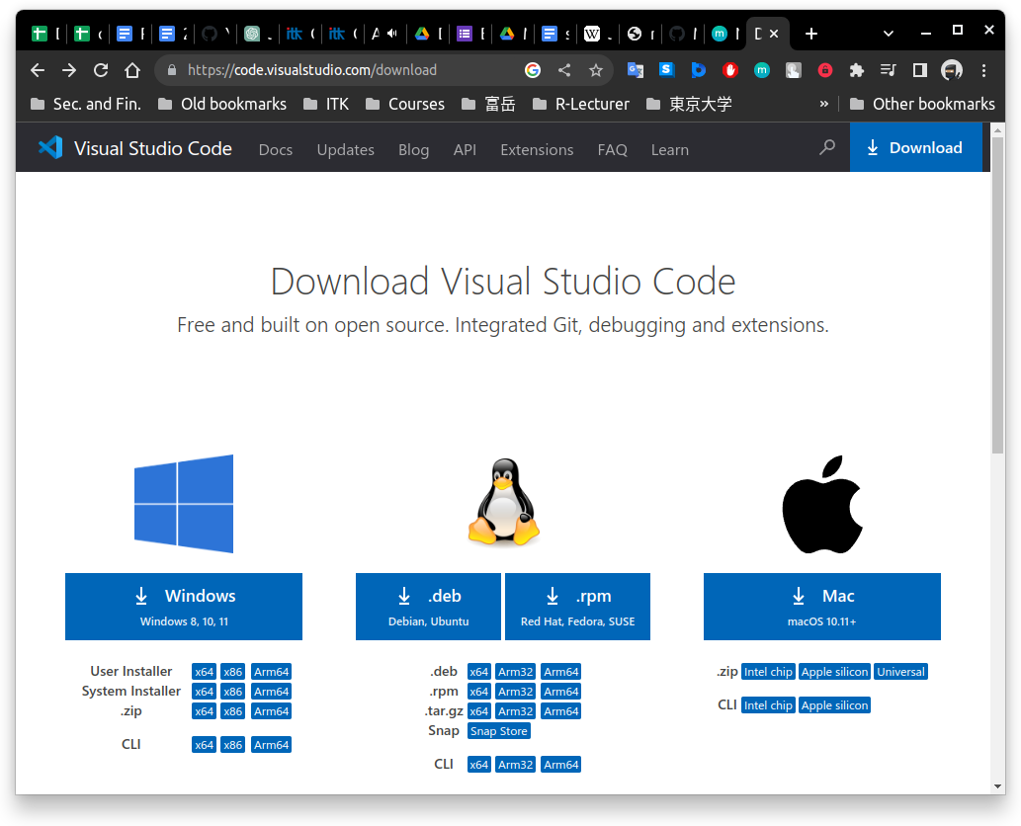
Task: Go to the Updates page
Action: click(x=346, y=150)
